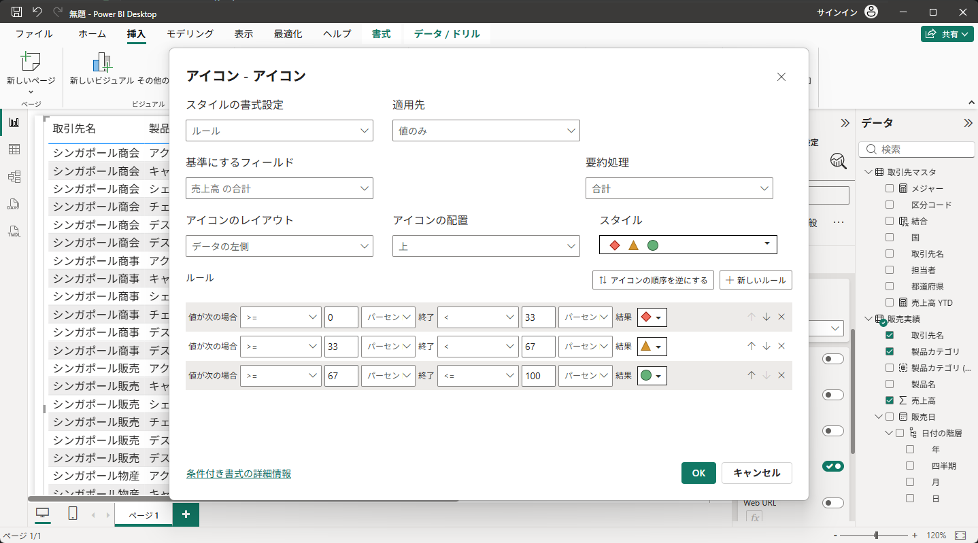Switch to the 最適化 ribbon tab
The width and height of the screenshot is (978, 543).
click(288, 34)
